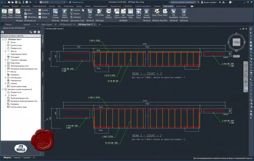Launch the Change Visibilities tool
Image resolution: width=254 pixels, height=161 pixels.
pos(18,14)
